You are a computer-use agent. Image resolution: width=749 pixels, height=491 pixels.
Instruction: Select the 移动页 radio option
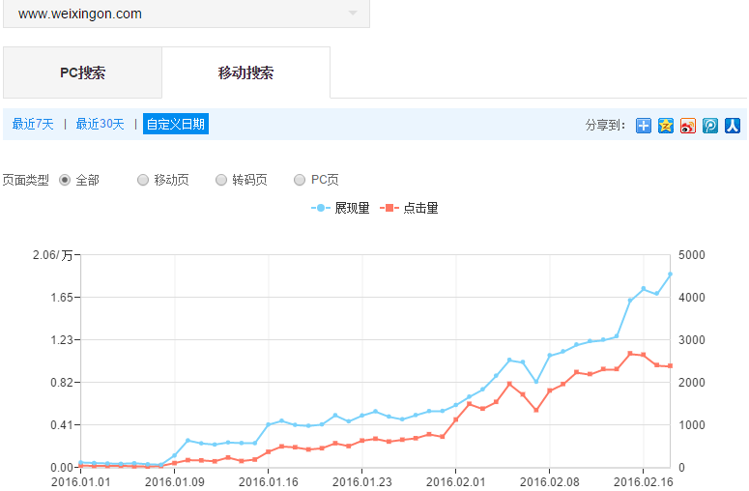click(143, 180)
